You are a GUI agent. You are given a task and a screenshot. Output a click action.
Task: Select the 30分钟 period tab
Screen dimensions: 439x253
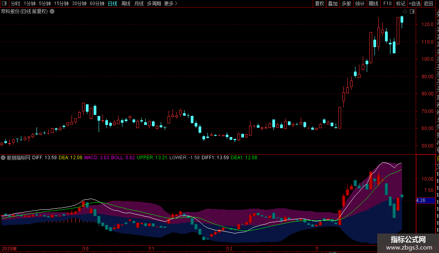[79, 4]
